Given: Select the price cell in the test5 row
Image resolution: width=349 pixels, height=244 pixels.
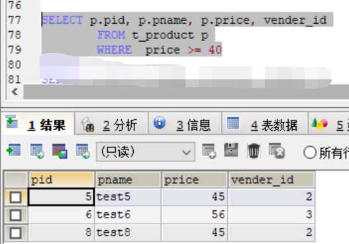Looking at the screenshot, I should click(x=194, y=197).
